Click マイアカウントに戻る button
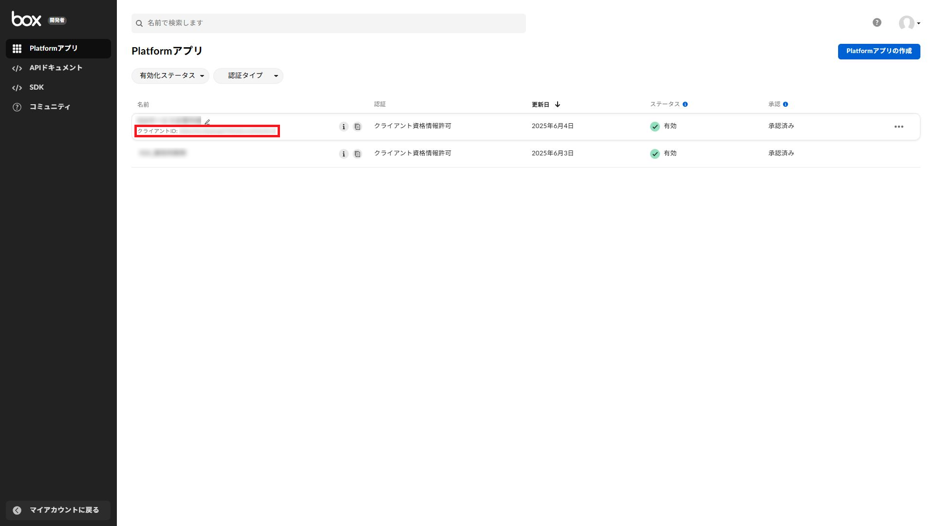 point(58,510)
